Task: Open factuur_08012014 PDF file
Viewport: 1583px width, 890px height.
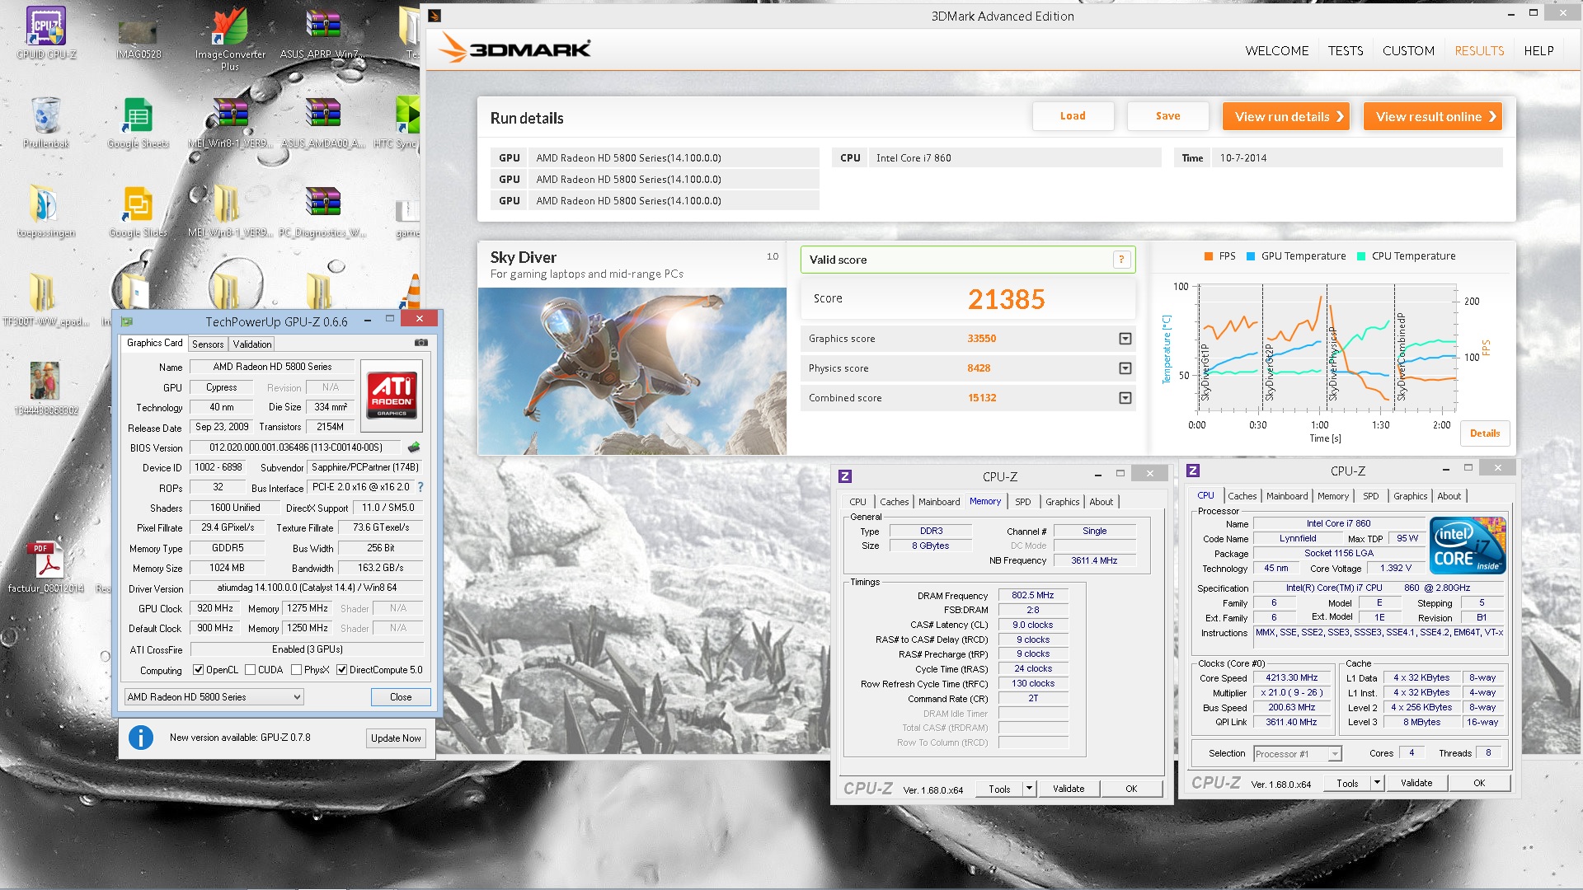Action: (x=45, y=567)
